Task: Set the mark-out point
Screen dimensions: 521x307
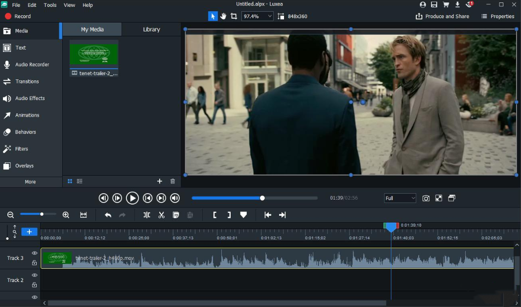Action: tap(229, 215)
